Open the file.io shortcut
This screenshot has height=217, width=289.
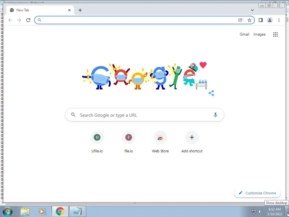129,142
